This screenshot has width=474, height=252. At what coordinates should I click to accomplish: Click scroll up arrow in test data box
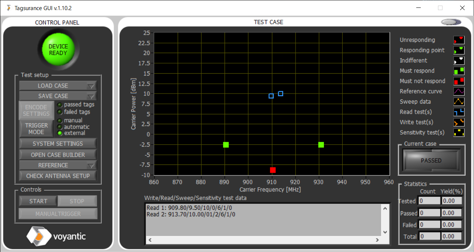click(385, 209)
